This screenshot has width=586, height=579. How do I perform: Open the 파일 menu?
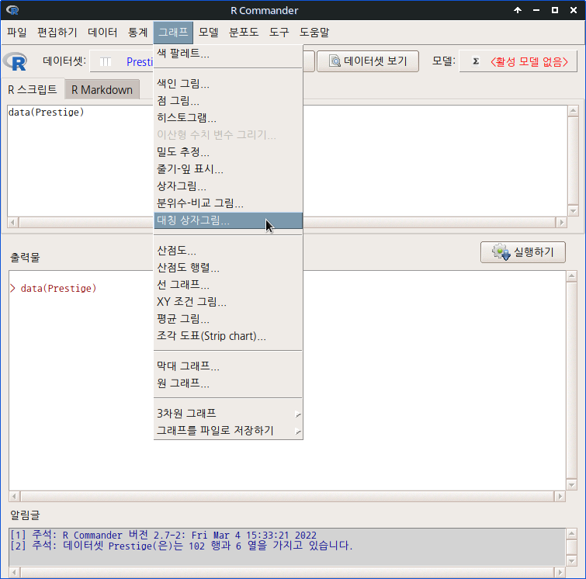(17, 32)
